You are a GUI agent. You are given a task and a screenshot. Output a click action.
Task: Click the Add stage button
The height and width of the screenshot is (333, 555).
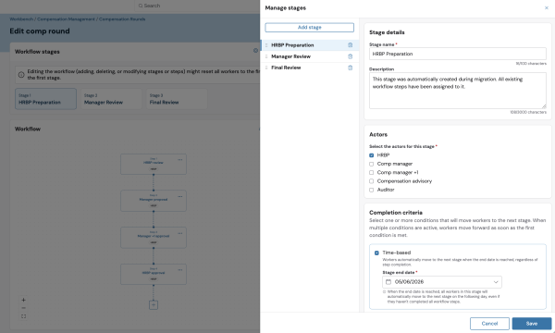click(309, 27)
